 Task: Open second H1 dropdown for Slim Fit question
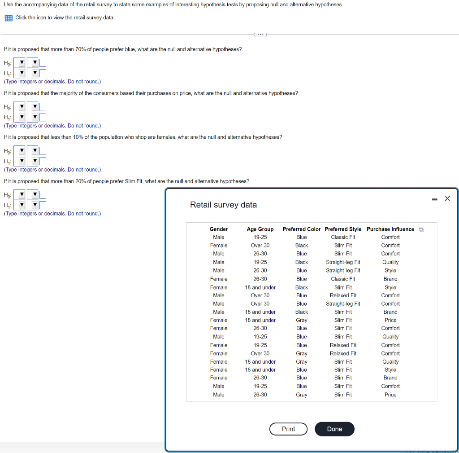click(33, 205)
